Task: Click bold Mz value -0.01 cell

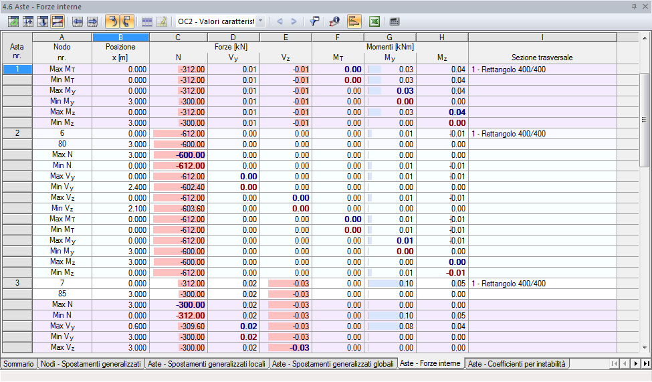Action: [442, 272]
